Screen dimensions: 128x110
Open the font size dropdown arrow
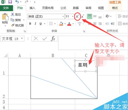(73, 16)
